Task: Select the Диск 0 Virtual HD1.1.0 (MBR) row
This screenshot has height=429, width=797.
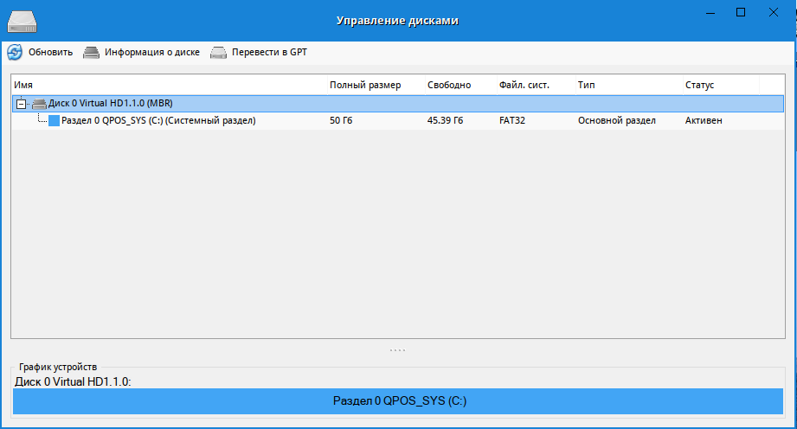Action: [x=398, y=103]
